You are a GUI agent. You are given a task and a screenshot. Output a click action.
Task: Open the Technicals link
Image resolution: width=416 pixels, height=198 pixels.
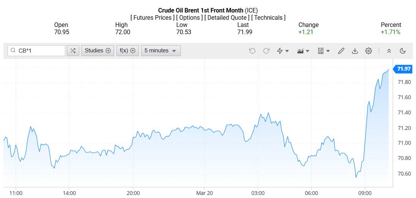(x=268, y=17)
